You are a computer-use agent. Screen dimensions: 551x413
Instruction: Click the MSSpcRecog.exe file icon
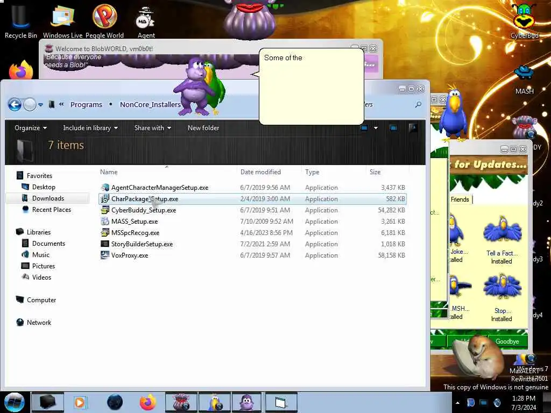(105, 232)
